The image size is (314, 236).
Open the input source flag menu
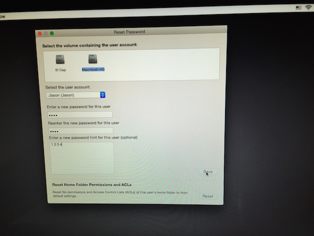pos(299,8)
